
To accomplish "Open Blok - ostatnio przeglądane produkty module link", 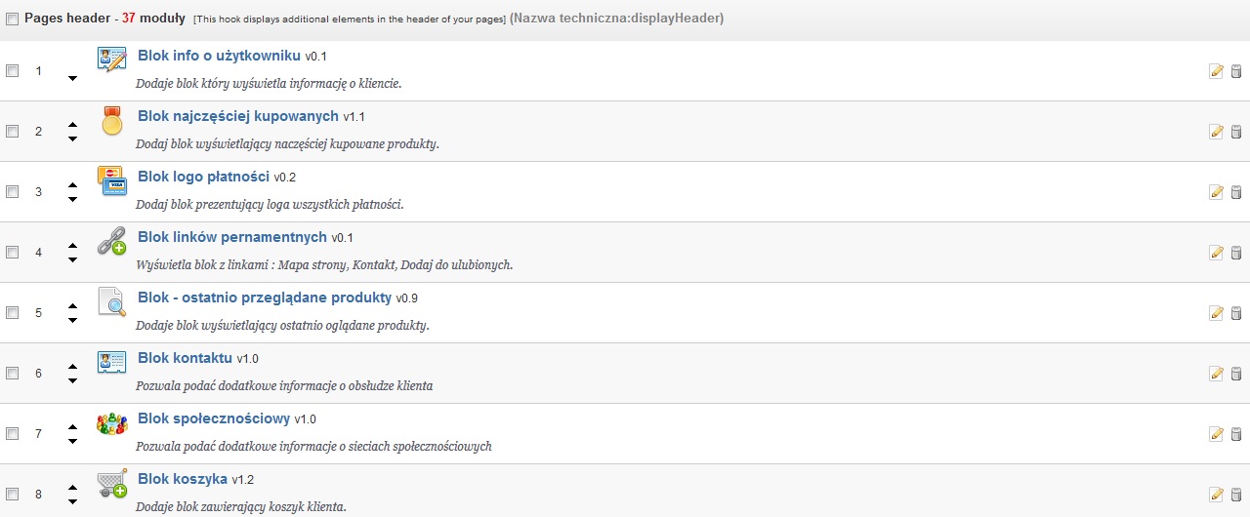I will click(265, 298).
